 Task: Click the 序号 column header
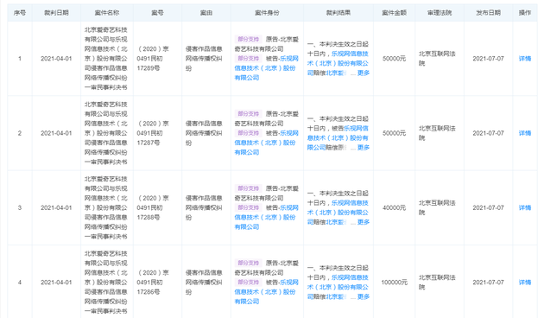[x=20, y=13]
